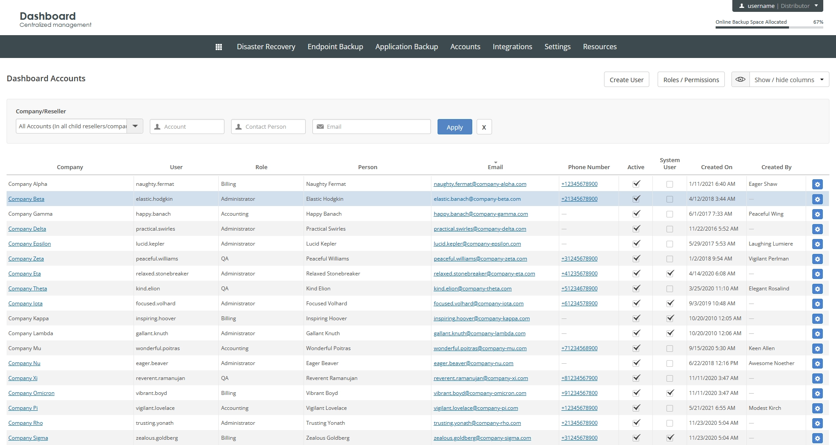Toggle System User checkbox for kind.elion

(x=670, y=289)
